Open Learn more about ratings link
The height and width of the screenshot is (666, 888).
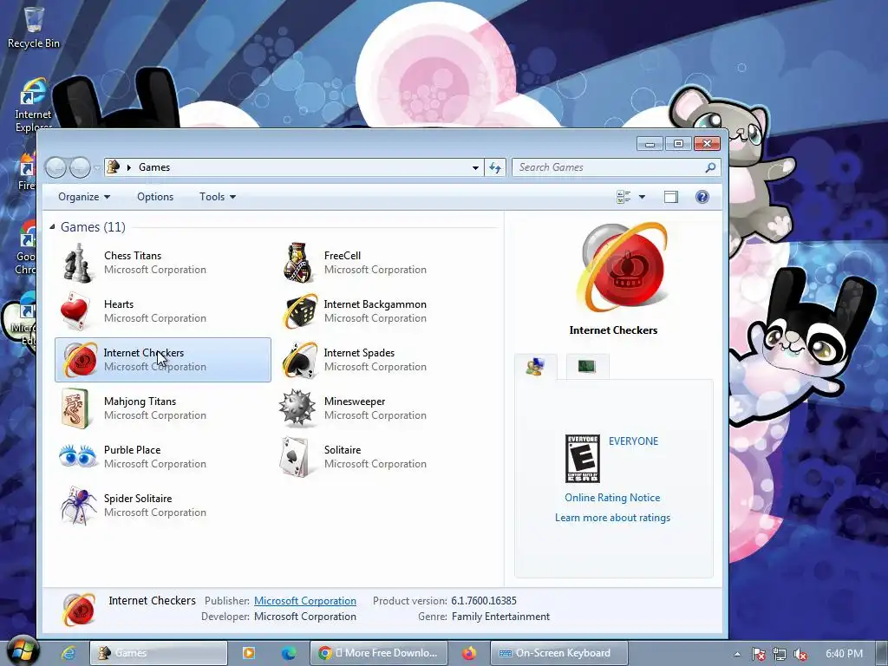(612, 517)
